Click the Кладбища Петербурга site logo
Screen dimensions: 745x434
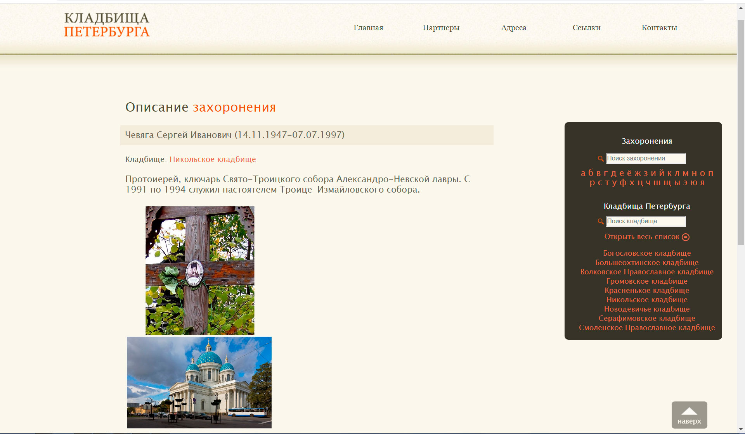pyautogui.click(x=107, y=25)
